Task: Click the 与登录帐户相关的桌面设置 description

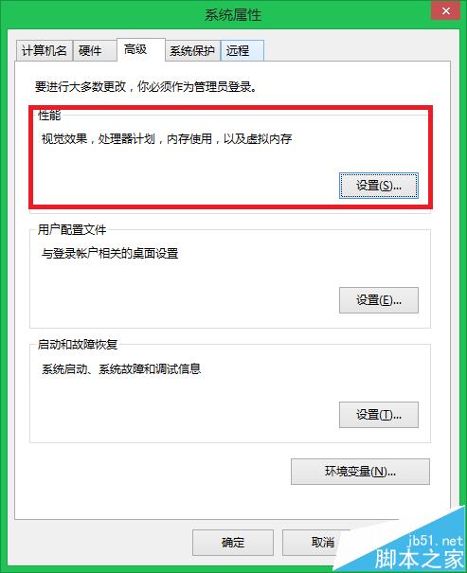Action: 110,253
